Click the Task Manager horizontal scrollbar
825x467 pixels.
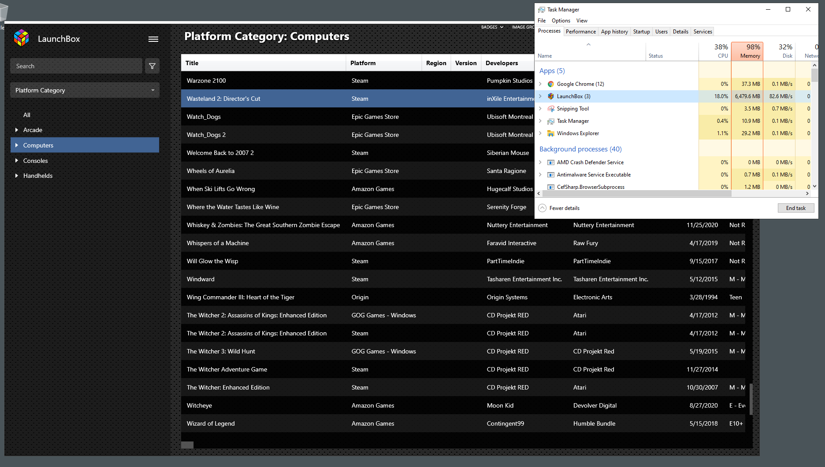[x=637, y=193]
